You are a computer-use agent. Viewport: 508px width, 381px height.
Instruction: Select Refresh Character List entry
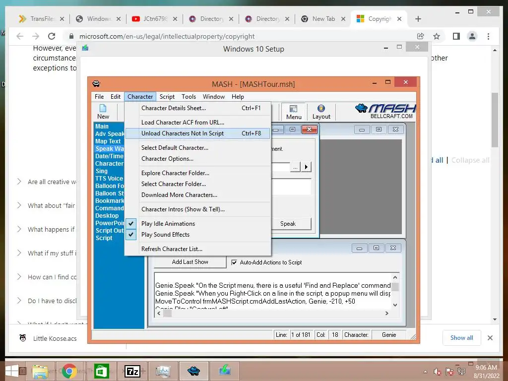click(x=197, y=249)
